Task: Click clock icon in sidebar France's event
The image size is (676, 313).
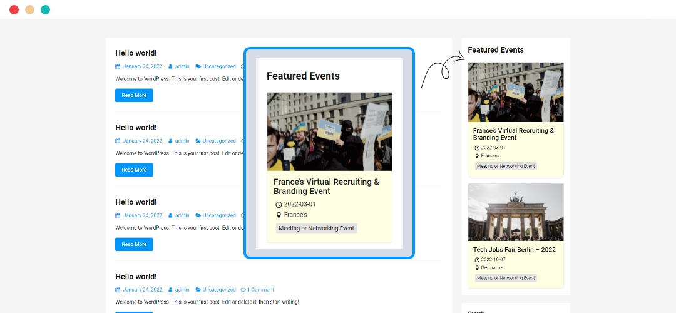Action: coord(477,148)
